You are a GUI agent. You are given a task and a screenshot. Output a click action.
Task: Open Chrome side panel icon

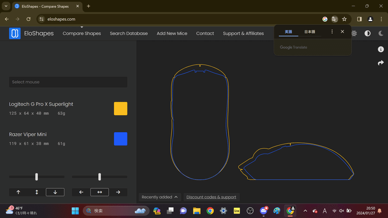[359, 19]
